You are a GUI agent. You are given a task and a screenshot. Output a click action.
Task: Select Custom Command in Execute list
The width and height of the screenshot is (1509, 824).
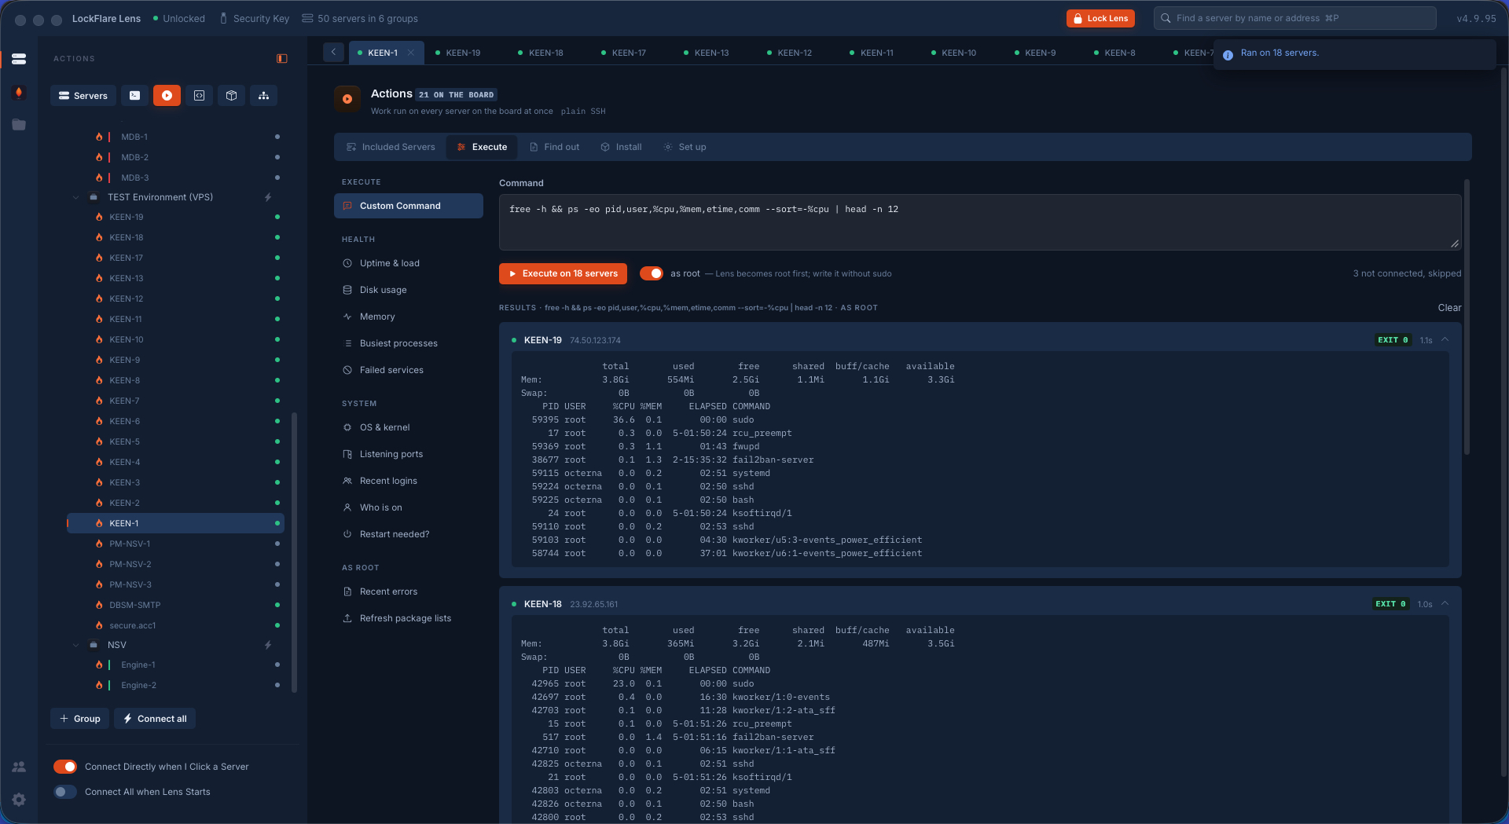(409, 206)
